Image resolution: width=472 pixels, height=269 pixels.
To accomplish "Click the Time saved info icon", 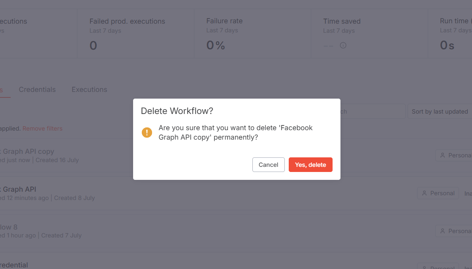I will point(343,45).
